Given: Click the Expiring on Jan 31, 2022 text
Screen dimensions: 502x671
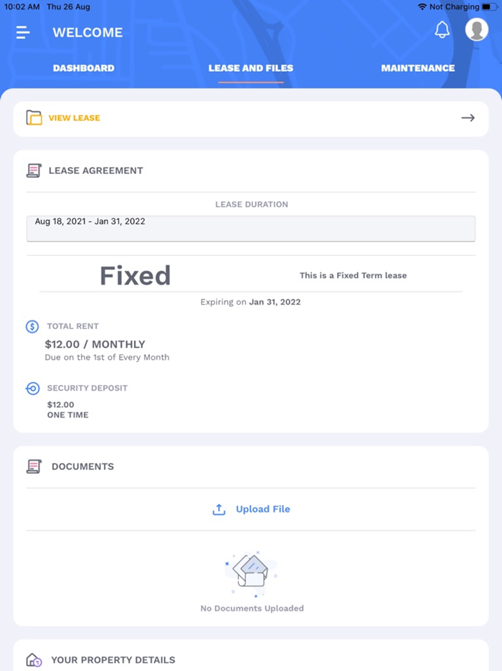Looking at the screenshot, I should (x=251, y=302).
